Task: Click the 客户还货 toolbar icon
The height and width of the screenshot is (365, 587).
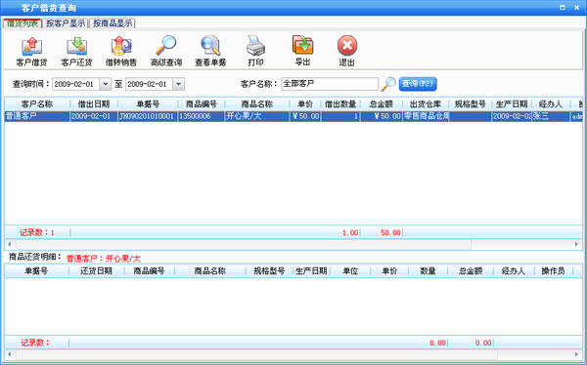Action: tap(76, 46)
